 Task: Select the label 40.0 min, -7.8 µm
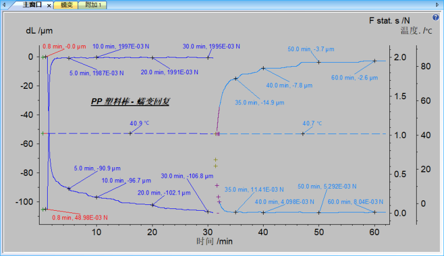[x=289, y=85]
